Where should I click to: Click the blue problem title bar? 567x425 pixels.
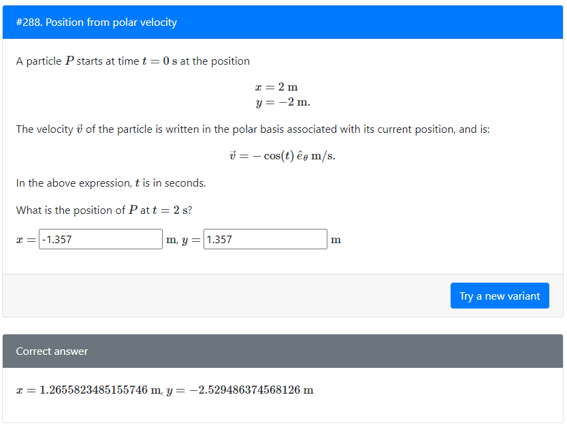pyautogui.click(x=283, y=22)
